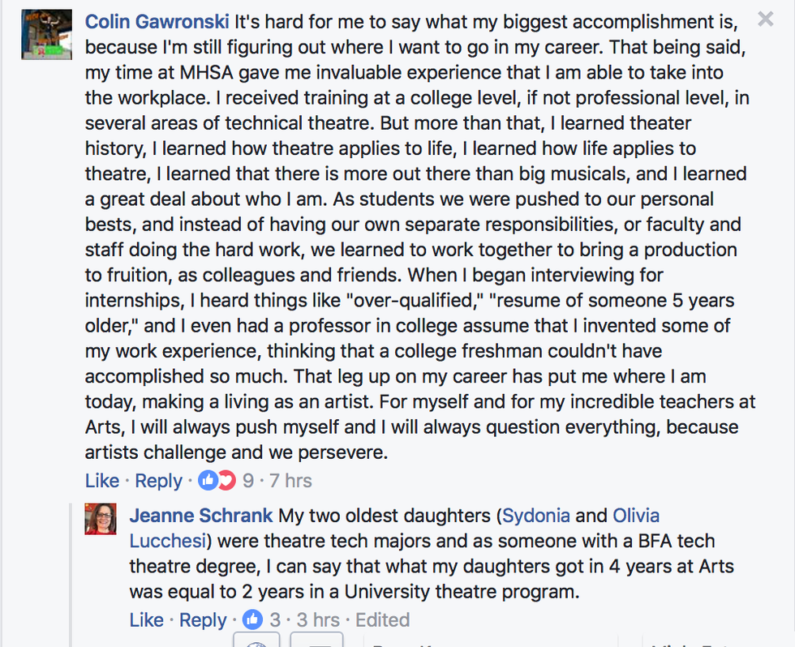Click the leftmost cut-off button at bottom edge
This screenshot has width=795, height=647.
(257, 641)
